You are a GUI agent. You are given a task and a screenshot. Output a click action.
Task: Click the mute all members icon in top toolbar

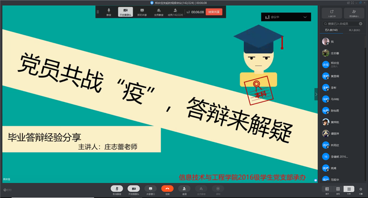pyautogui.click(x=159, y=11)
